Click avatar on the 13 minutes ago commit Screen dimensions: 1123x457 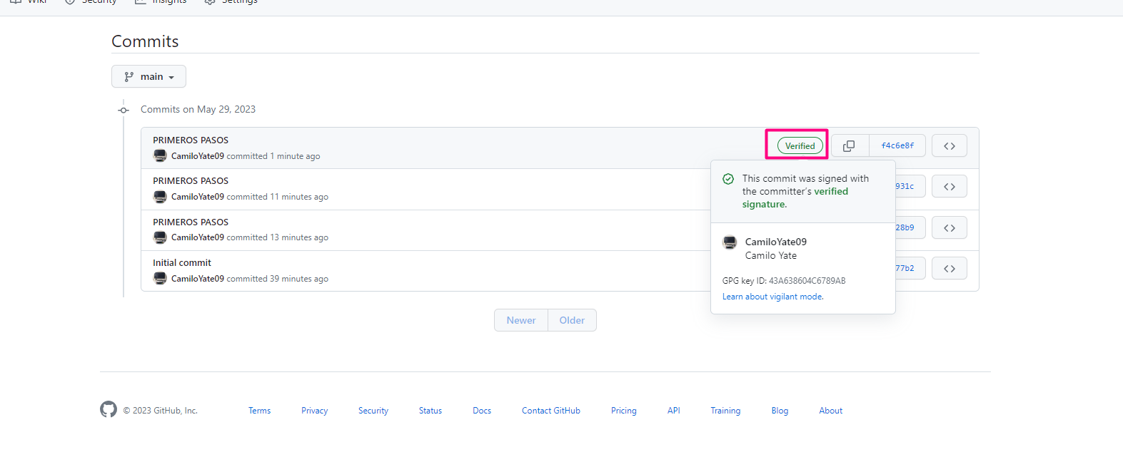point(160,237)
